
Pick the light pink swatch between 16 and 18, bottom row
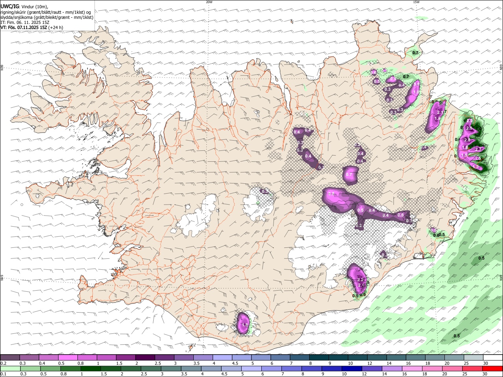(x=412, y=369)
